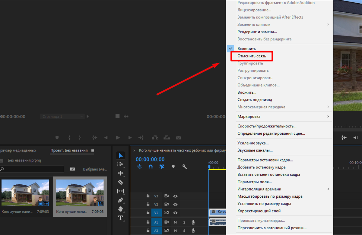Choose Масштабировать по размеру кадра
The width and height of the screenshot is (362, 235).
(270, 196)
